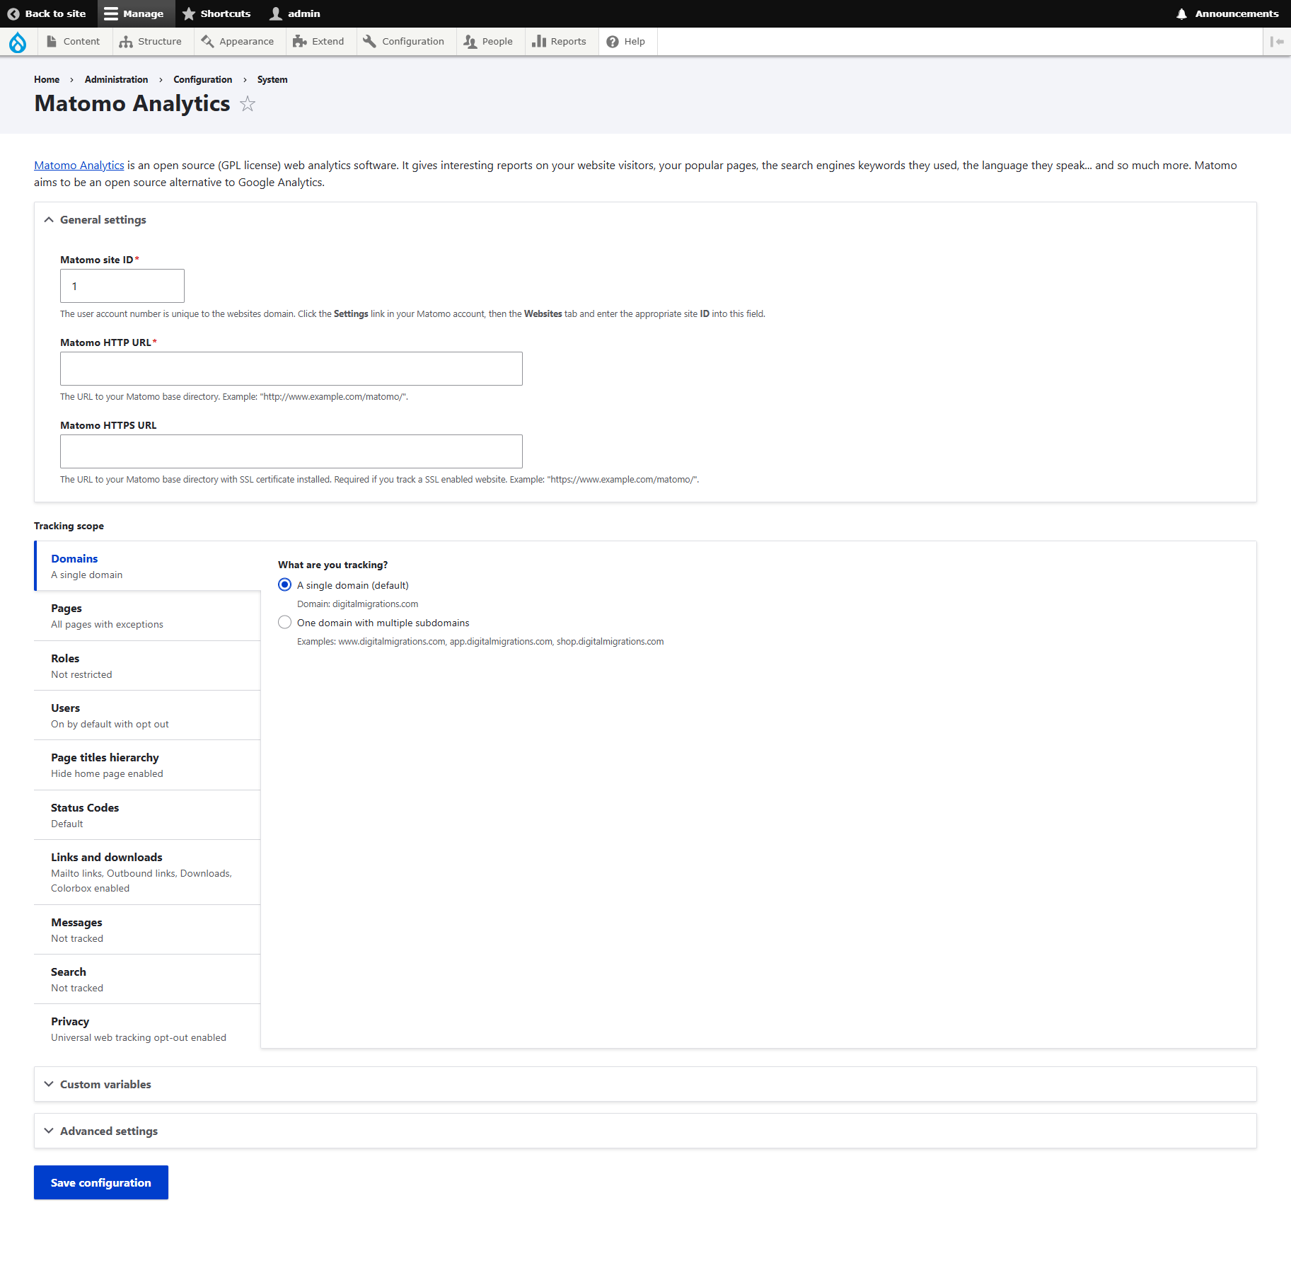Click the Drupal drop logo icon
The height and width of the screenshot is (1268, 1291).
(18, 42)
